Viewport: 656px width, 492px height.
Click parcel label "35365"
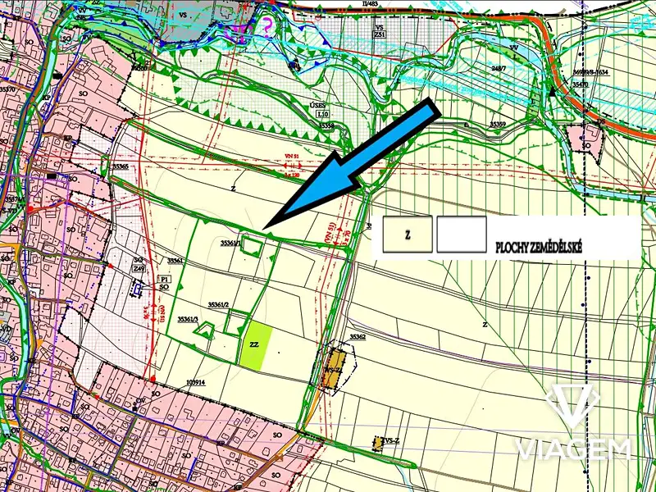[x=121, y=166]
